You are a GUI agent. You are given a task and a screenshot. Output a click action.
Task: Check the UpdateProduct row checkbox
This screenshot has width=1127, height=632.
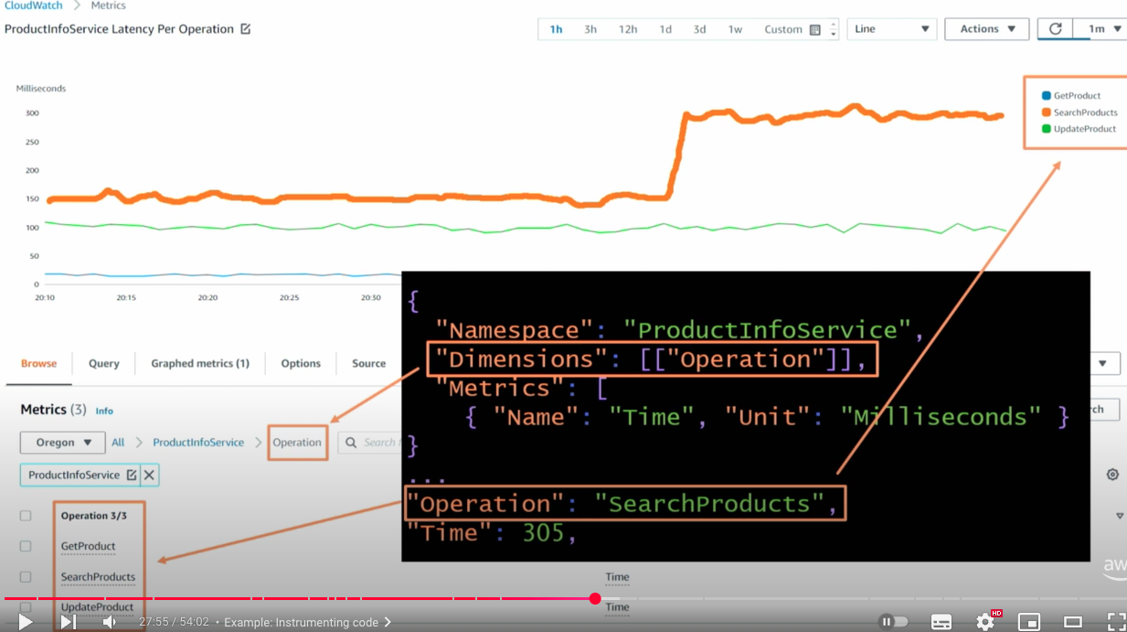[x=26, y=607]
